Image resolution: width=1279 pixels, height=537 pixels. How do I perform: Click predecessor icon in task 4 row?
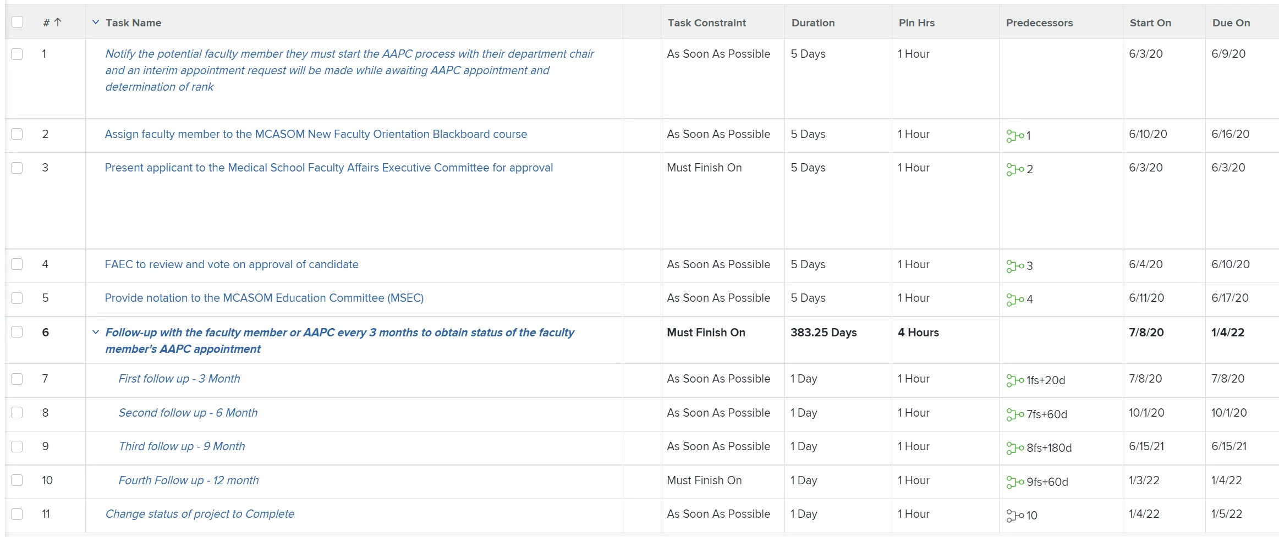(1015, 266)
